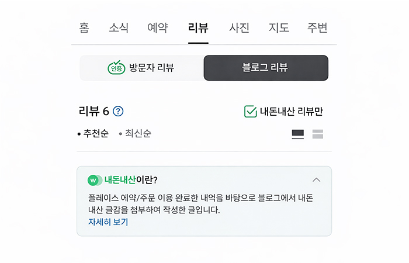Switch to single-column list view icon

(298, 134)
